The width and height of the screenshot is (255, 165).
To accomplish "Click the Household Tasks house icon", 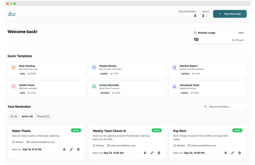I will coord(175,86).
